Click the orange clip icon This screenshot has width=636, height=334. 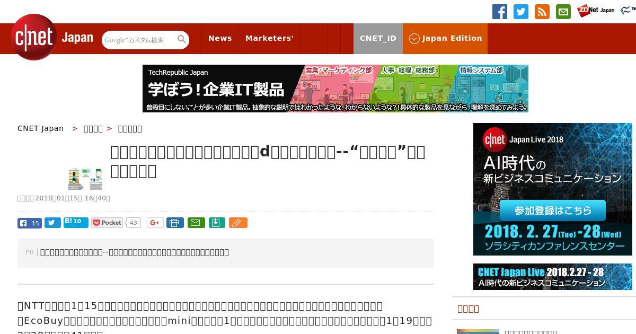coord(238,223)
